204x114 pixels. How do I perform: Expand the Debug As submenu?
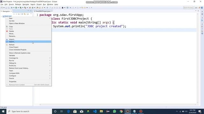28,63
